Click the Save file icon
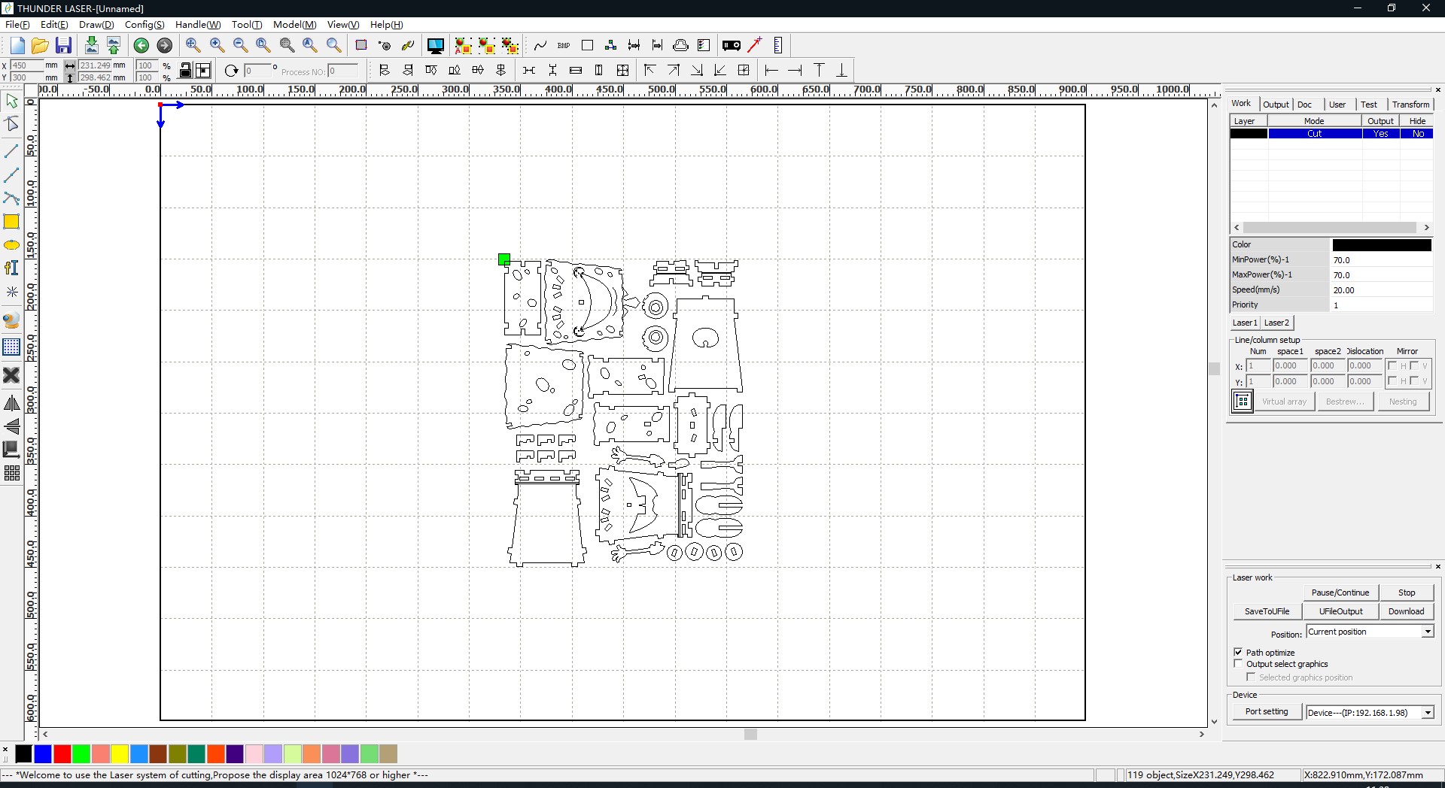The width and height of the screenshot is (1445, 788). pyautogui.click(x=64, y=45)
